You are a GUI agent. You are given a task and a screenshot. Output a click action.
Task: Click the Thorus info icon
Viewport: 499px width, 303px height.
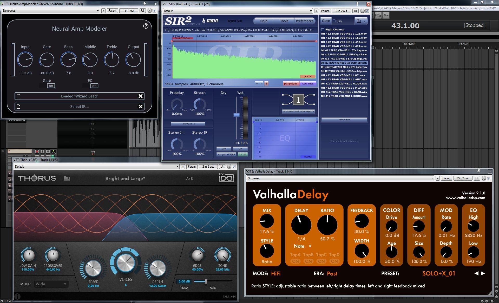[x=17, y=296]
